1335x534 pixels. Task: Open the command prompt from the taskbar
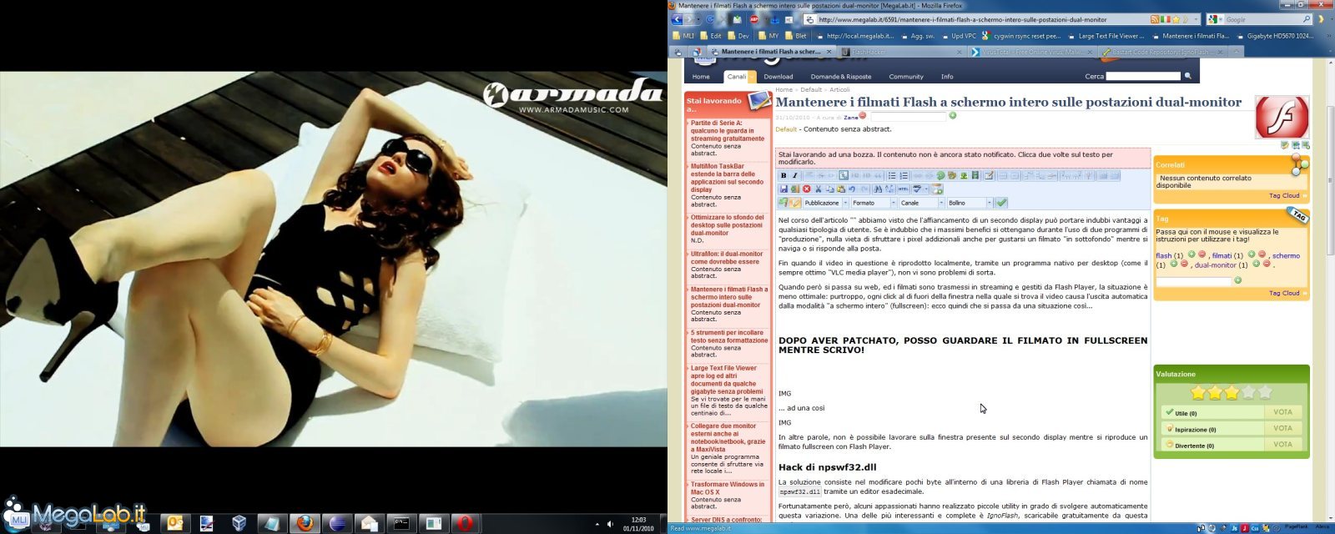point(401,523)
